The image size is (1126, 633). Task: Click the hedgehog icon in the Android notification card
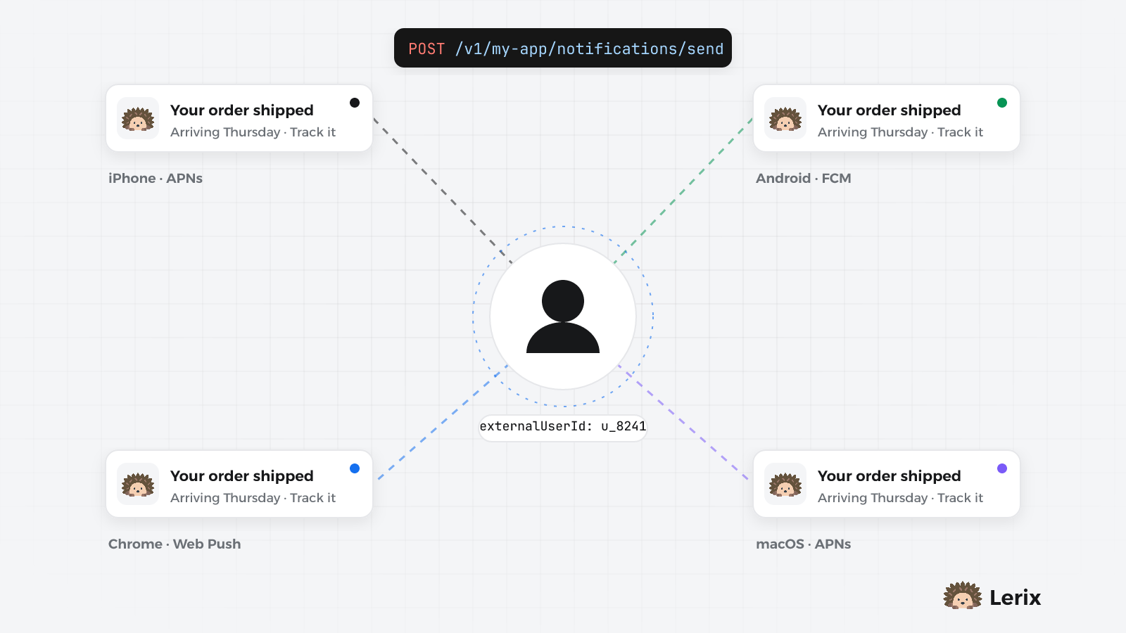(x=785, y=118)
